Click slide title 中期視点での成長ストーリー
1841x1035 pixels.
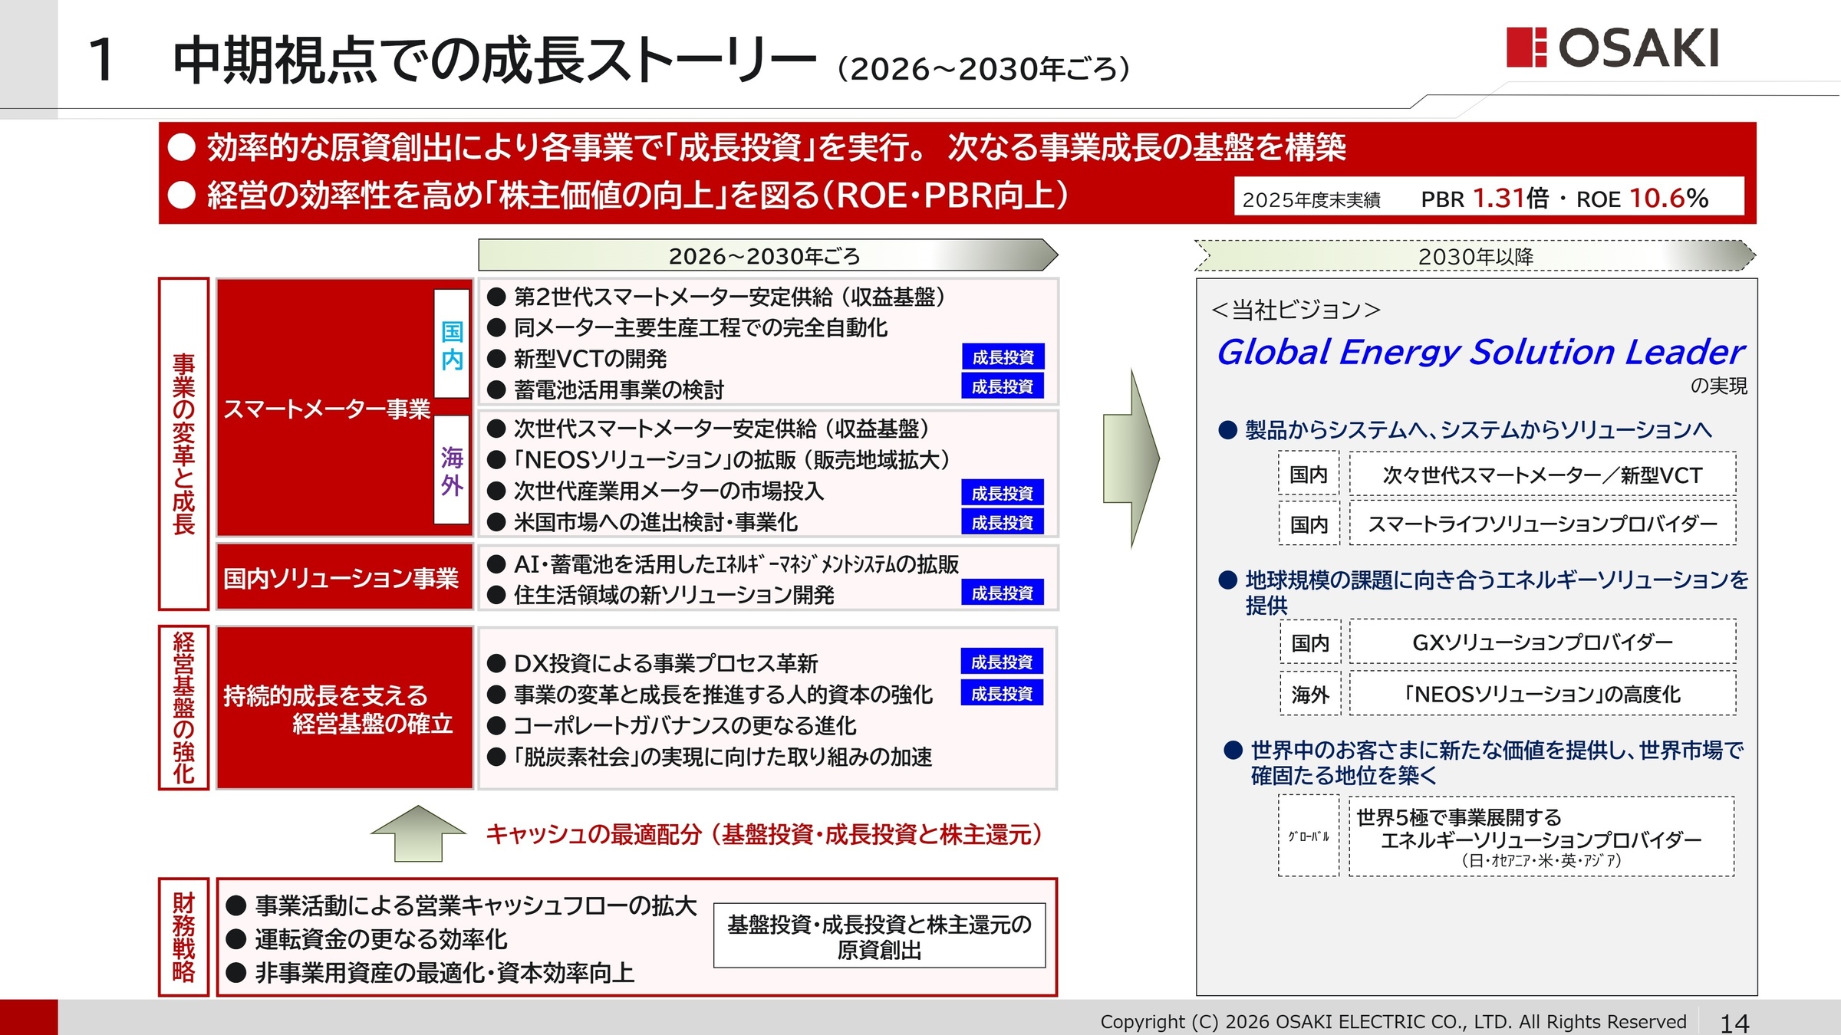click(x=495, y=61)
